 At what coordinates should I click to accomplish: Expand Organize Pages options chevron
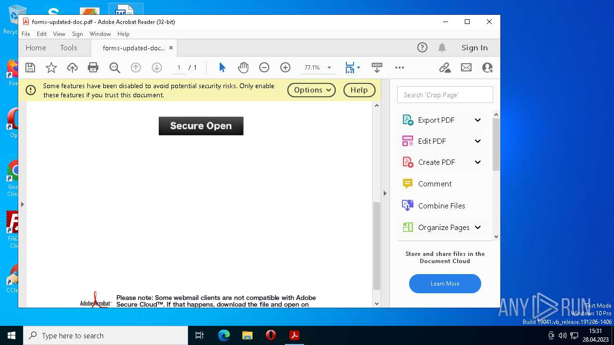[478, 228]
